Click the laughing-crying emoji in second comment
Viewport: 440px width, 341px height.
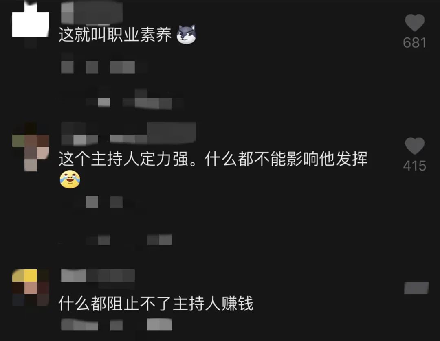point(70,179)
